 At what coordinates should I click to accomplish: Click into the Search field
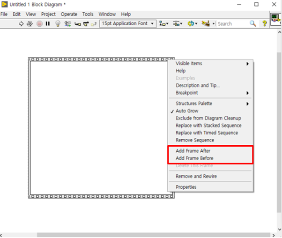pyautogui.click(x=233, y=24)
